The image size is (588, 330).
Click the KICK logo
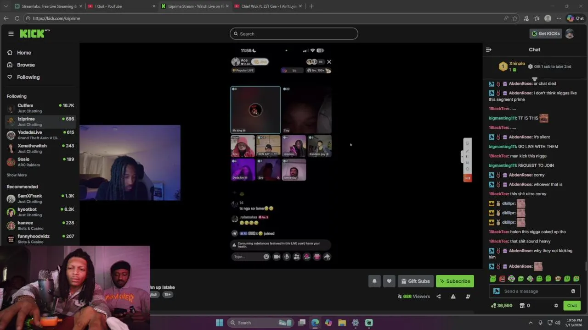pos(34,33)
